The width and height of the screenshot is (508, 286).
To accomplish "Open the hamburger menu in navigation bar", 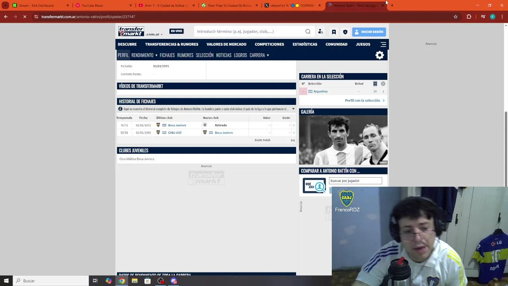I will [383, 44].
